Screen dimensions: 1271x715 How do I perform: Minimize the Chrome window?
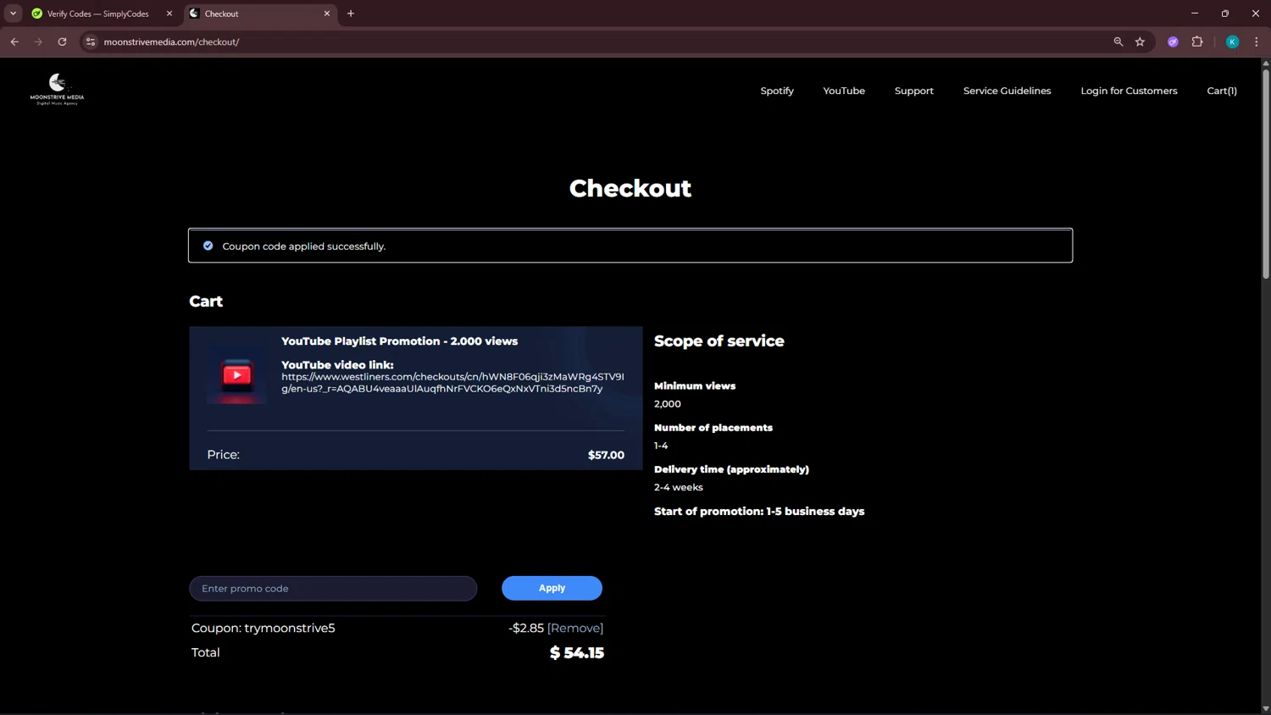pyautogui.click(x=1195, y=14)
